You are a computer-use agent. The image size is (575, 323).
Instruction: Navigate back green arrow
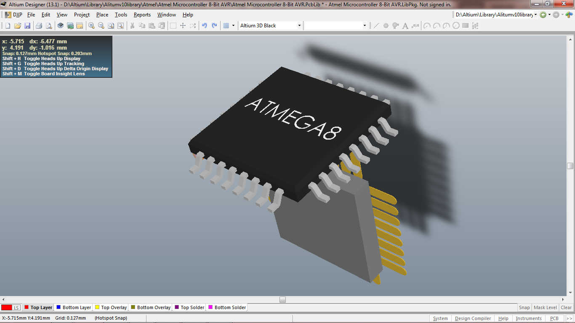coord(543,15)
